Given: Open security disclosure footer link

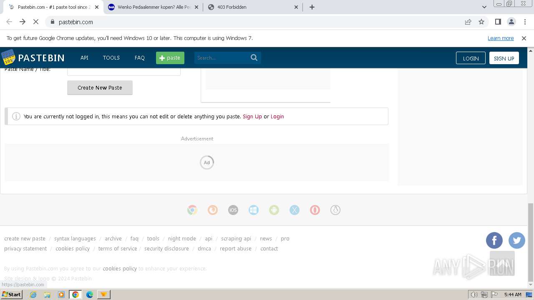Looking at the screenshot, I should coord(166,248).
